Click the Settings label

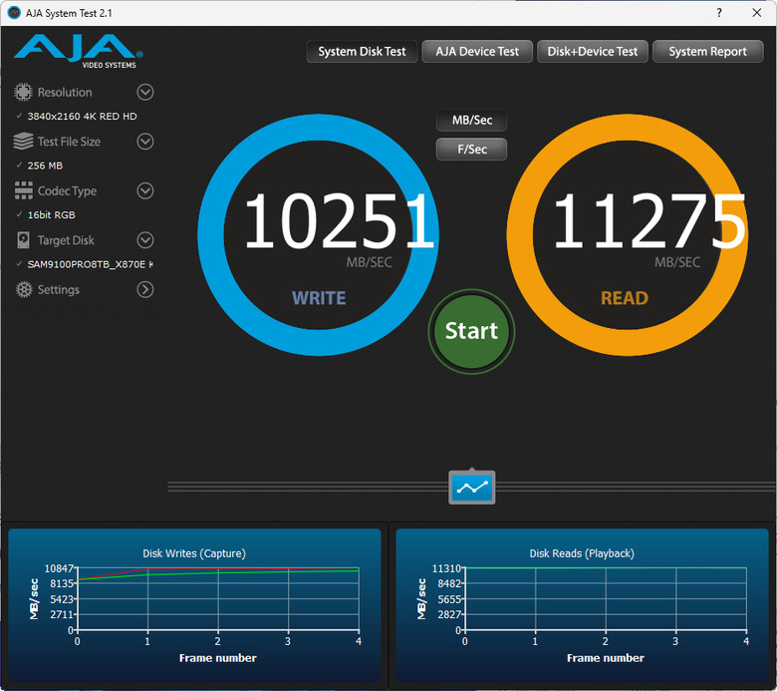(59, 290)
